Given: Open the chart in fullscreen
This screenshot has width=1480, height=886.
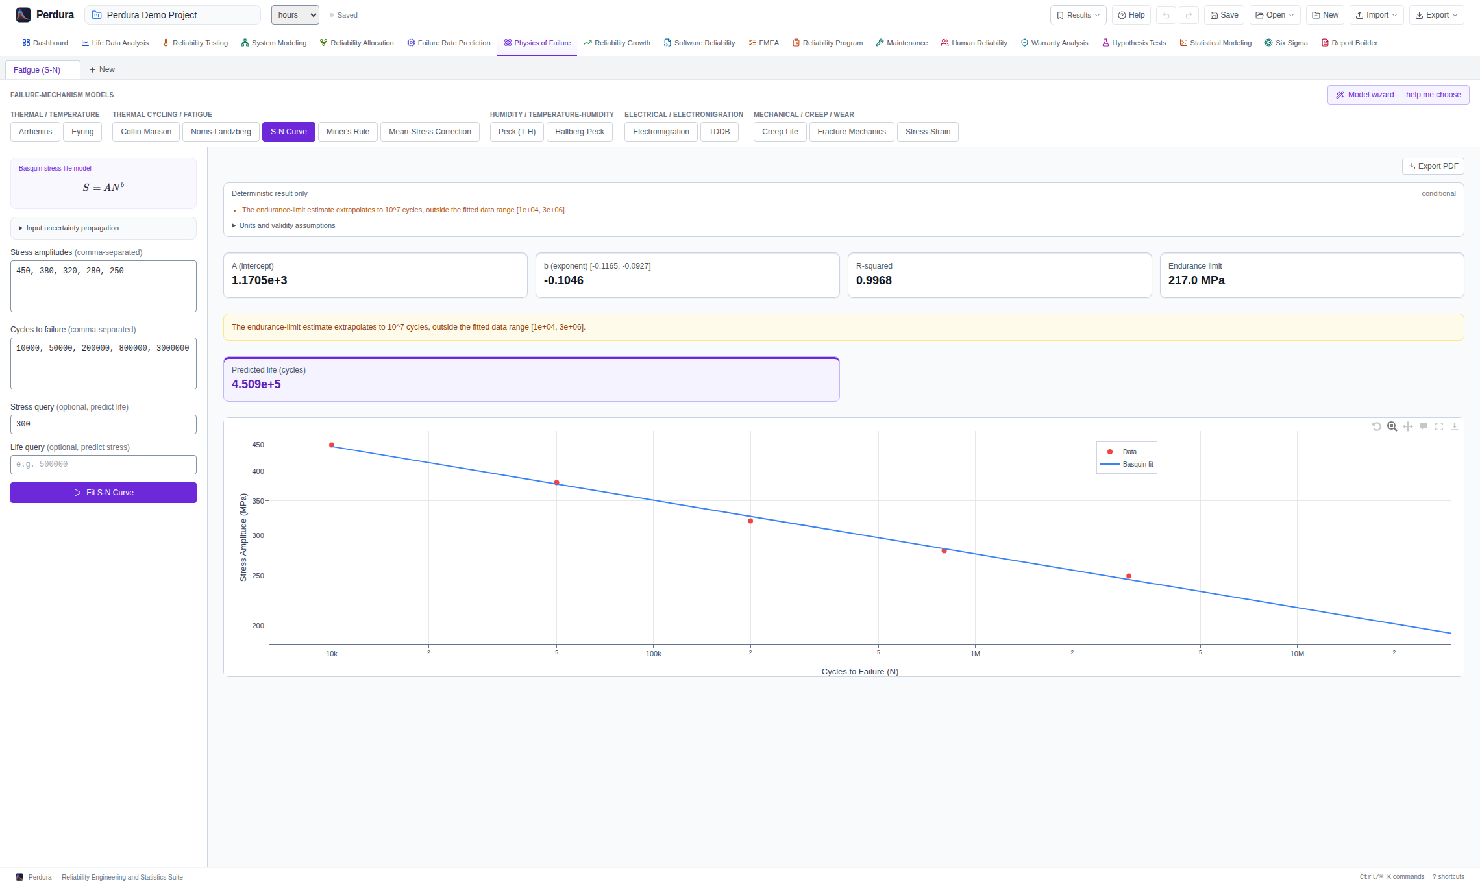Looking at the screenshot, I should pyautogui.click(x=1439, y=426).
